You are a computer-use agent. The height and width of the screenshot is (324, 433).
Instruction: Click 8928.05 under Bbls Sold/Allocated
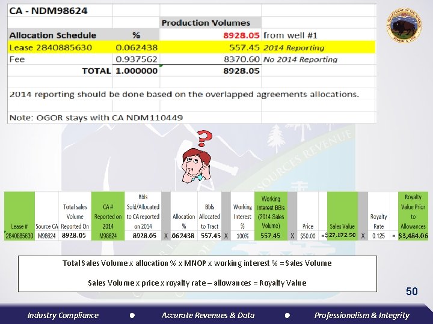point(144,236)
